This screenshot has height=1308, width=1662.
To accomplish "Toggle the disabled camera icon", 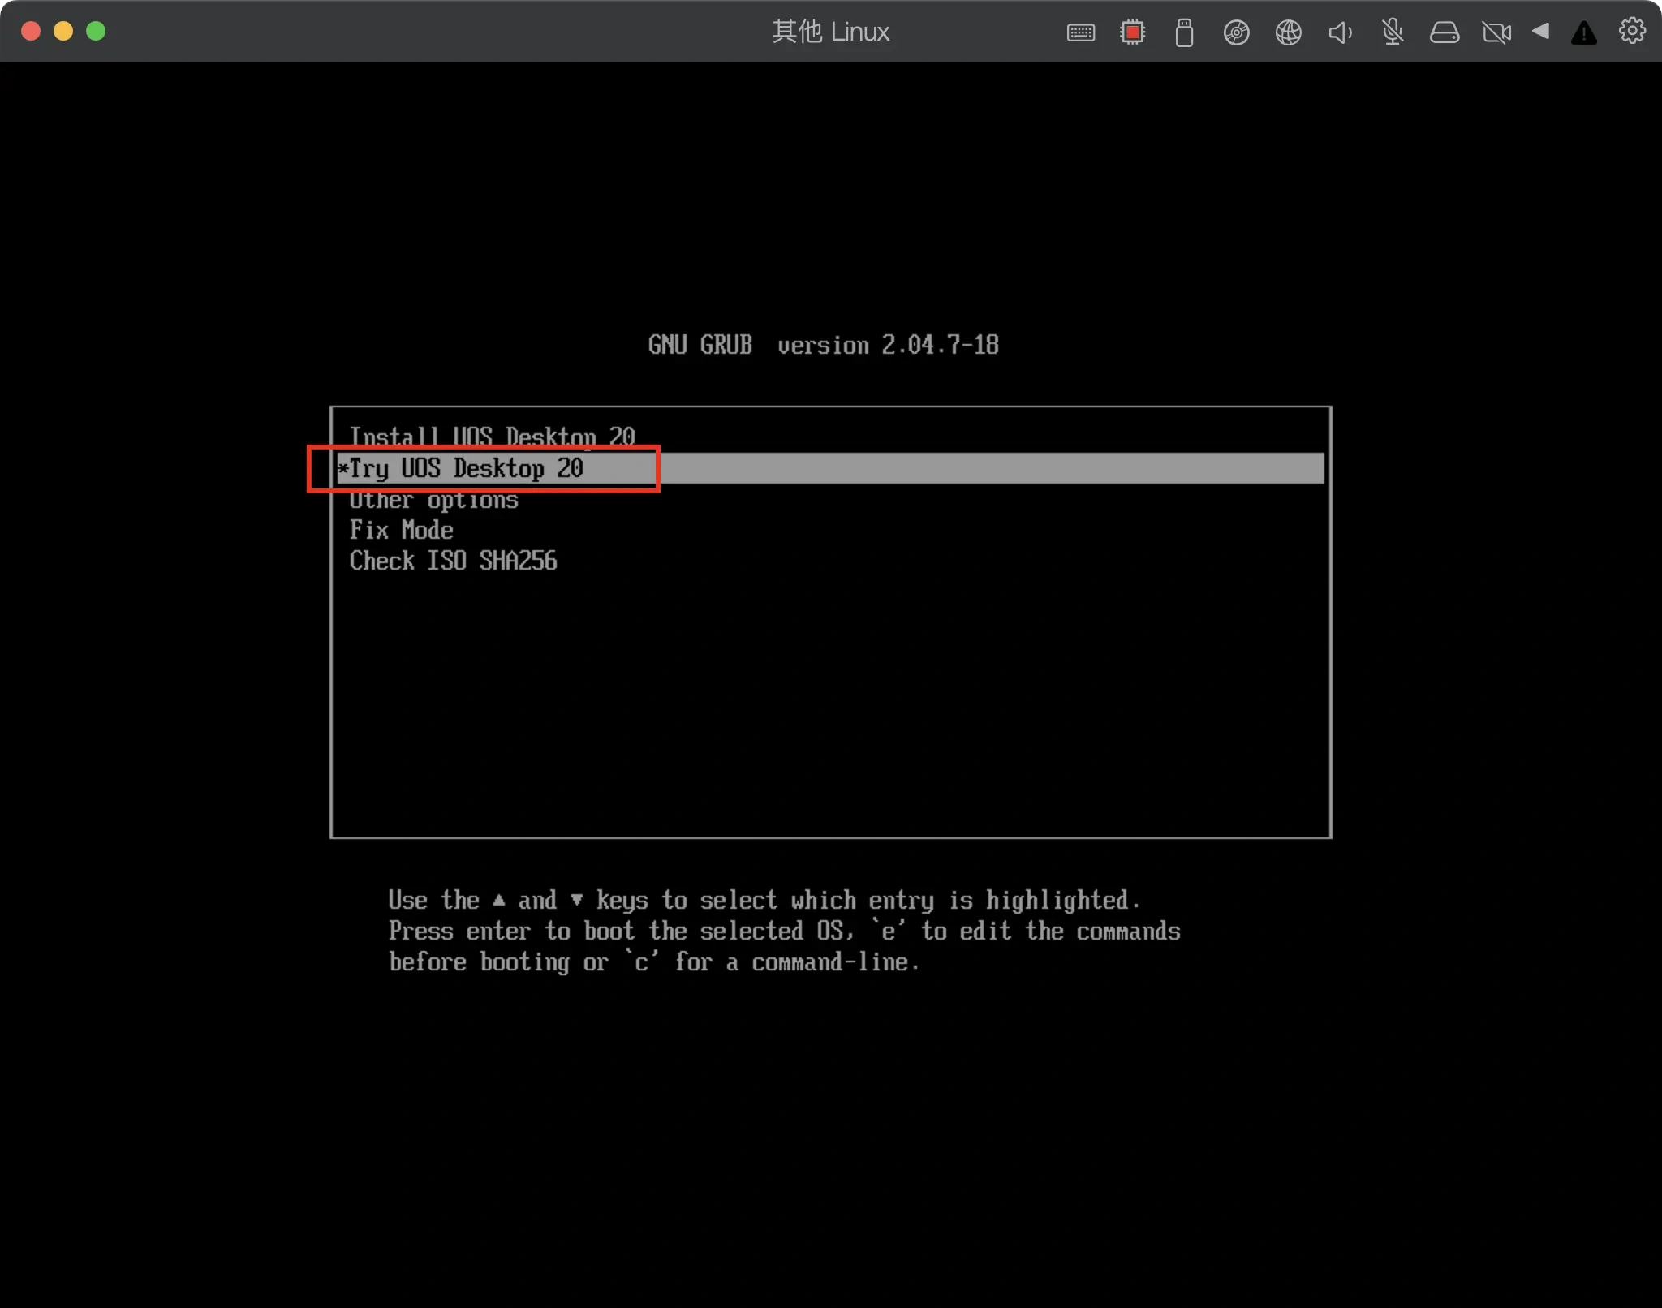I will coord(1496,32).
